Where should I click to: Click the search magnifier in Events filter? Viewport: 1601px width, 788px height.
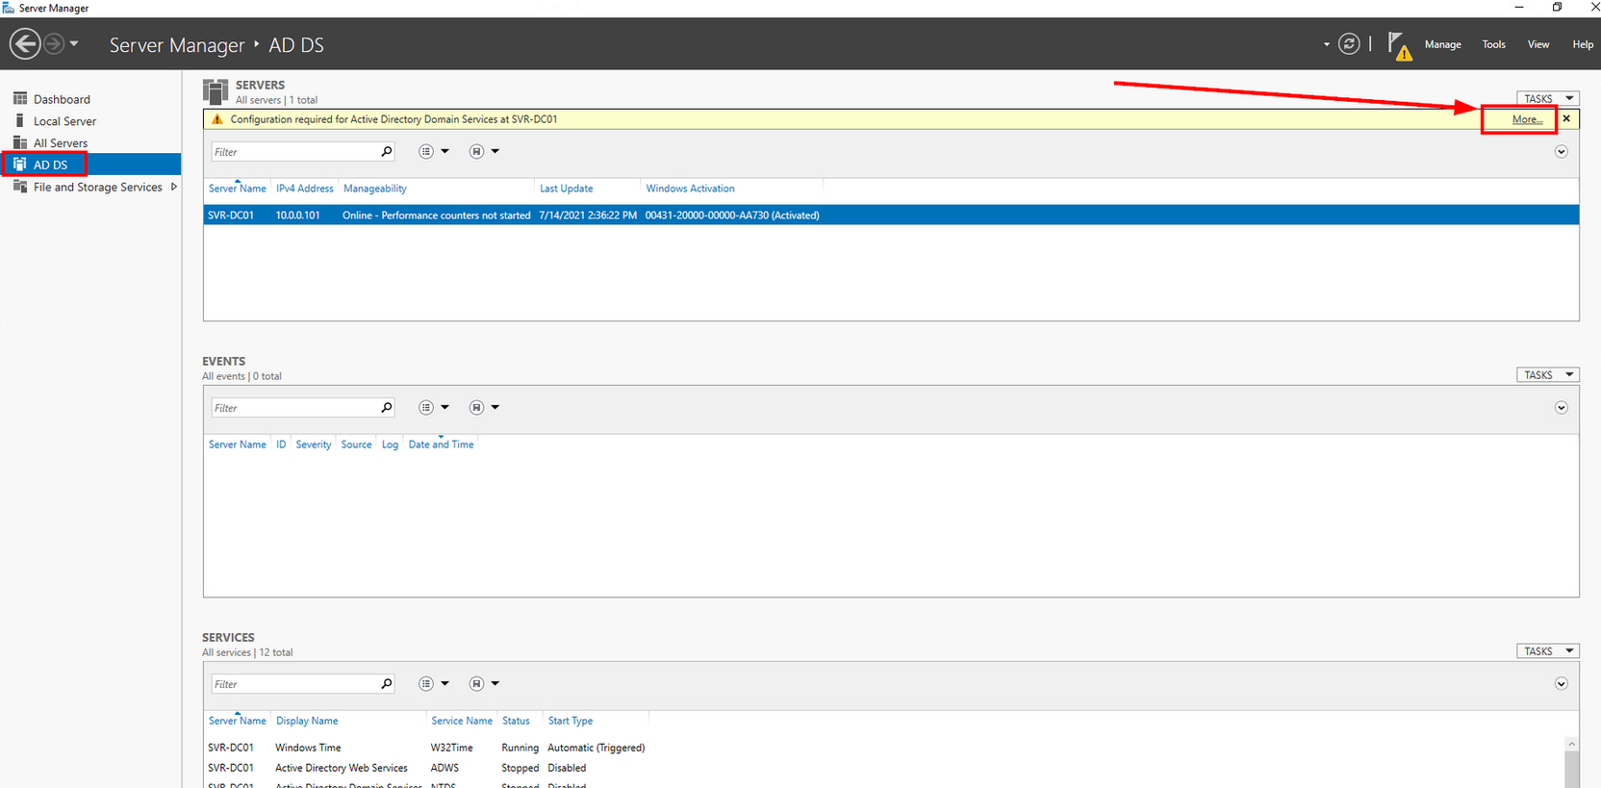[387, 407]
